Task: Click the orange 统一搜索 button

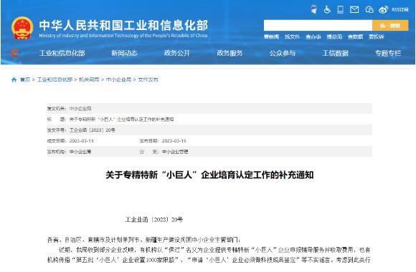Action: 390,26
